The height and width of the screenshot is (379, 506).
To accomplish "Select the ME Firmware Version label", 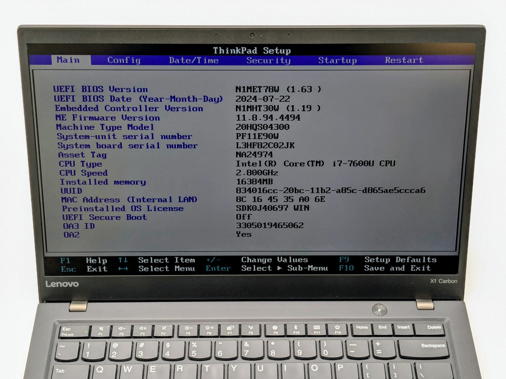I will pyautogui.click(x=108, y=118).
